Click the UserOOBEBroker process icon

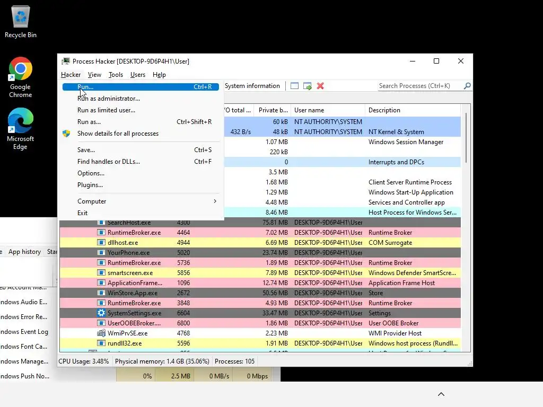pos(101,323)
